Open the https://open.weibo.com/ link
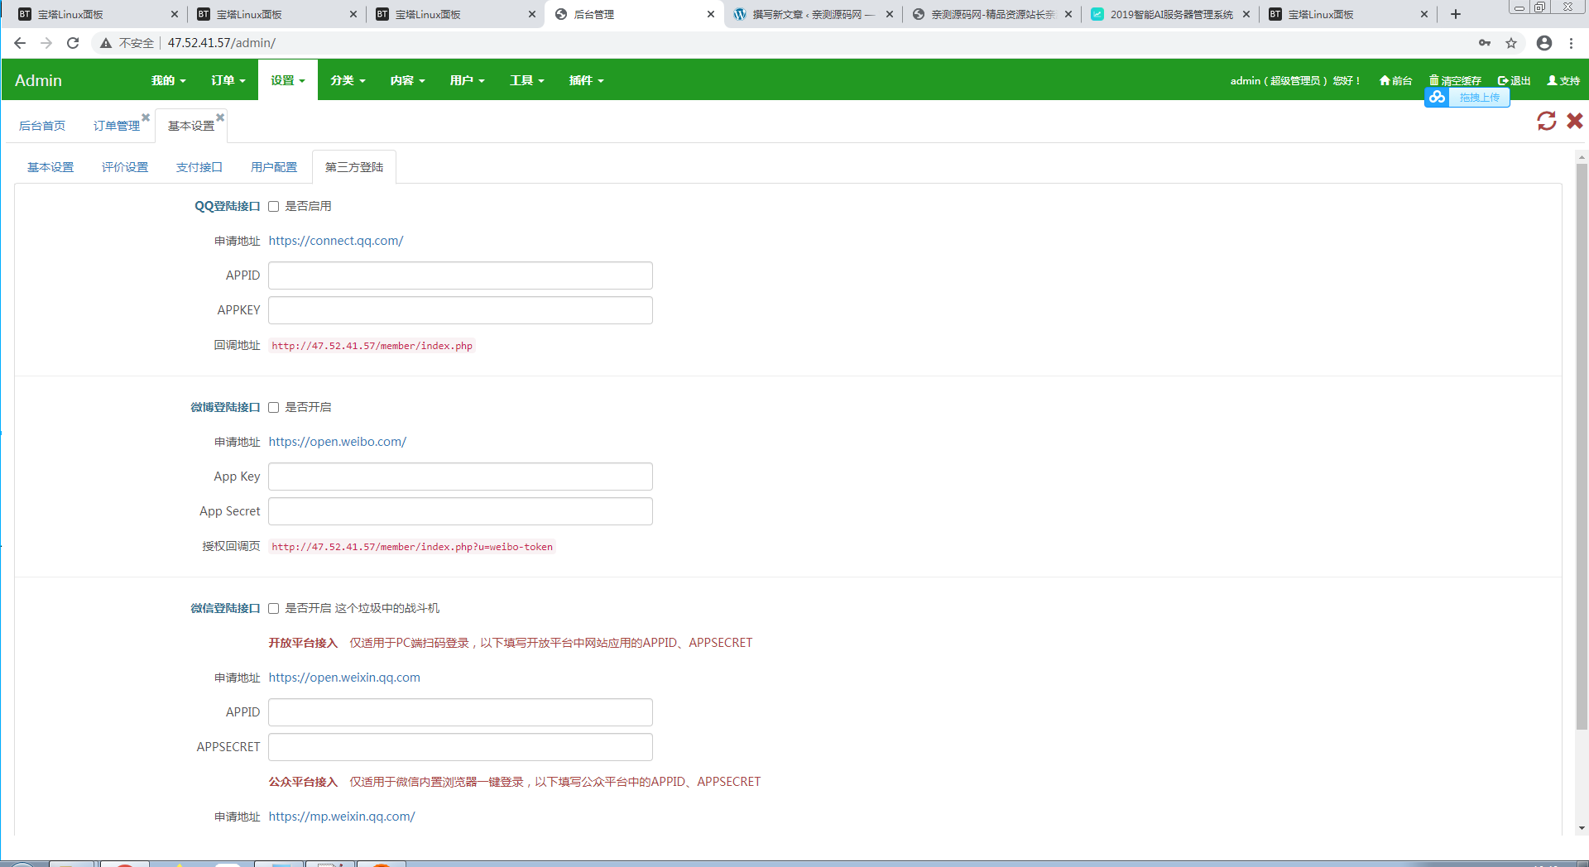 (338, 442)
